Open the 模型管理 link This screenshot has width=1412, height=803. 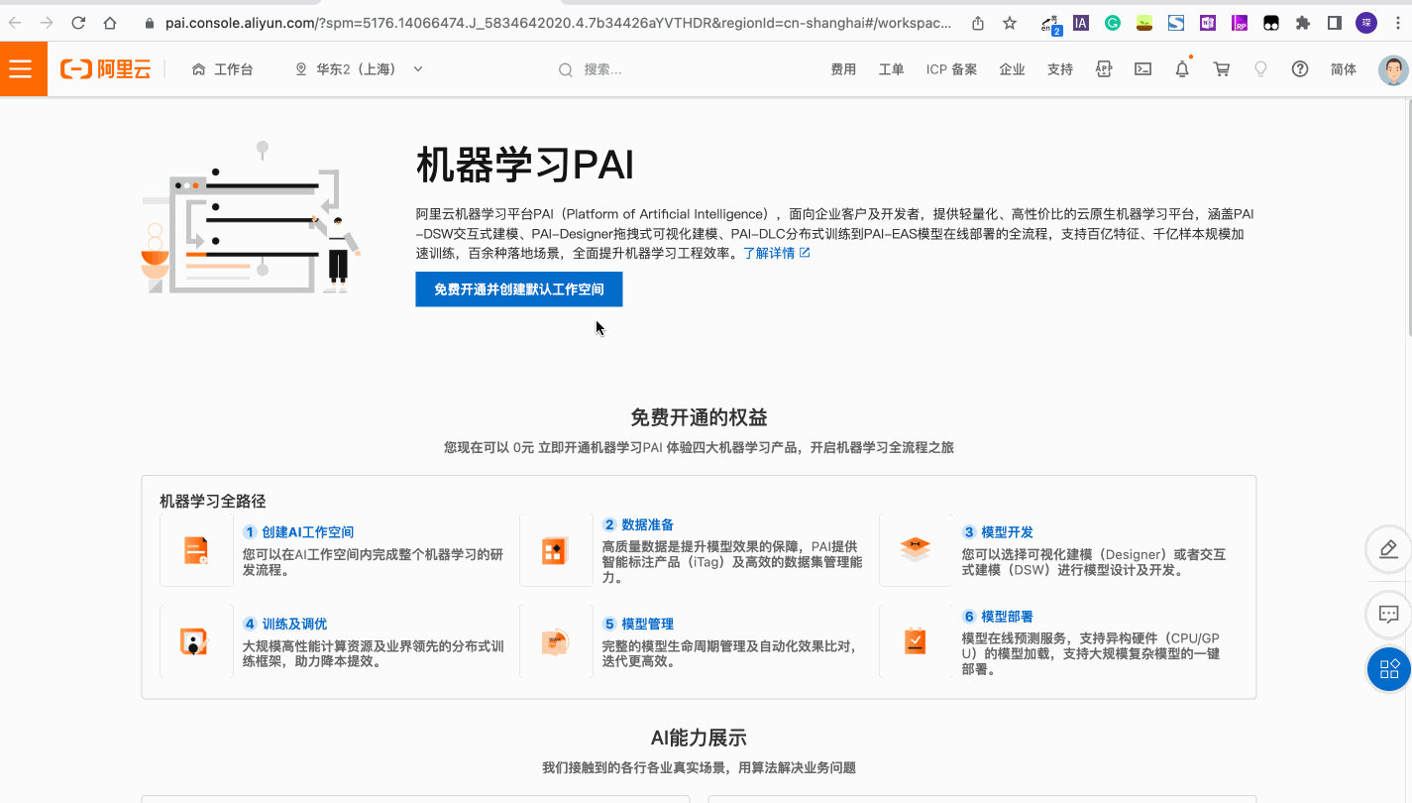coord(648,624)
